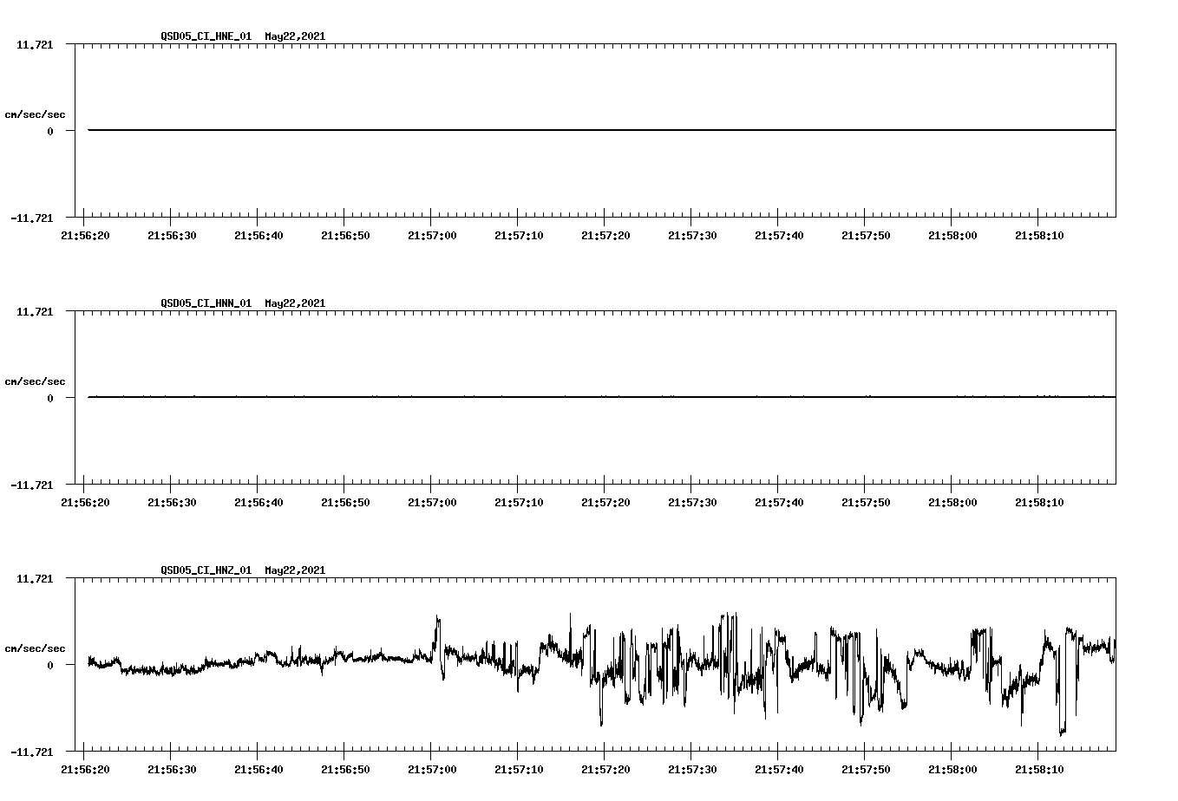The image size is (1178, 801).
Task: Click the May22,2021 date on the HNE panel
Action: click(294, 36)
